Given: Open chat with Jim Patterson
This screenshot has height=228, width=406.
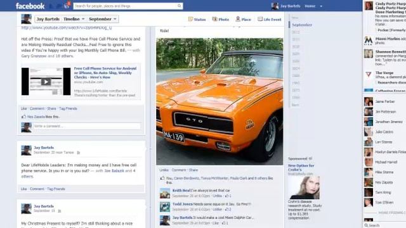Looking at the screenshot, I should point(384,111).
